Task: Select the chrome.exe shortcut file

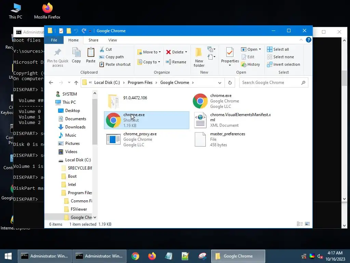Action: click(x=146, y=120)
